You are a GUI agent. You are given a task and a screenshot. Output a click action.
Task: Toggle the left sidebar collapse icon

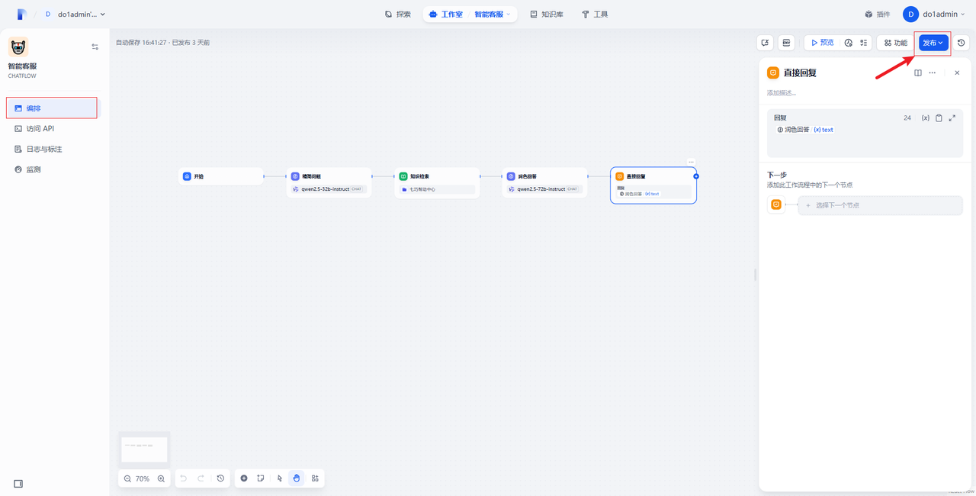18,483
